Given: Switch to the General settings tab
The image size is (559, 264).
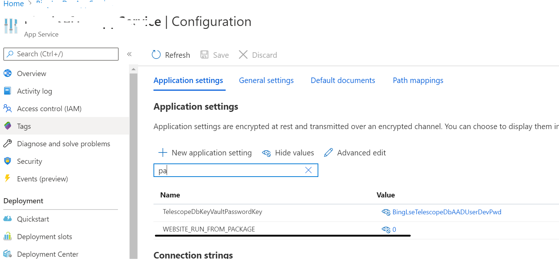Looking at the screenshot, I should click(x=266, y=80).
